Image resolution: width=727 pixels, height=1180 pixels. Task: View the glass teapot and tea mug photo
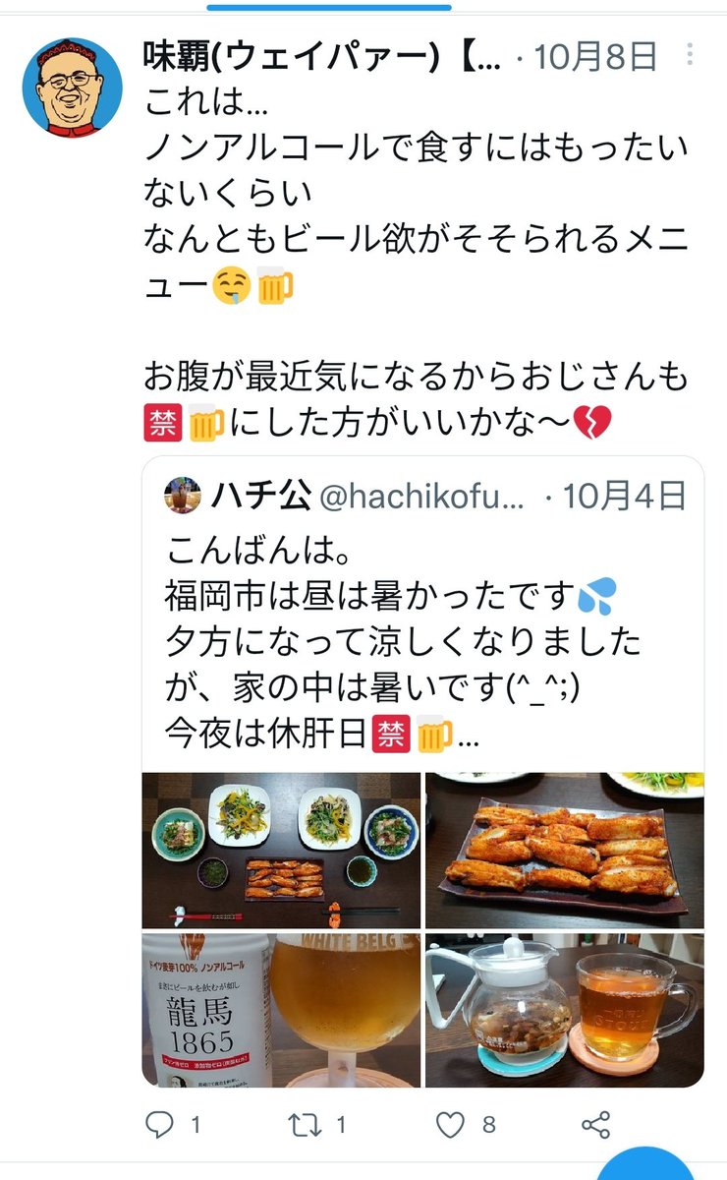tap(565, 1010)
